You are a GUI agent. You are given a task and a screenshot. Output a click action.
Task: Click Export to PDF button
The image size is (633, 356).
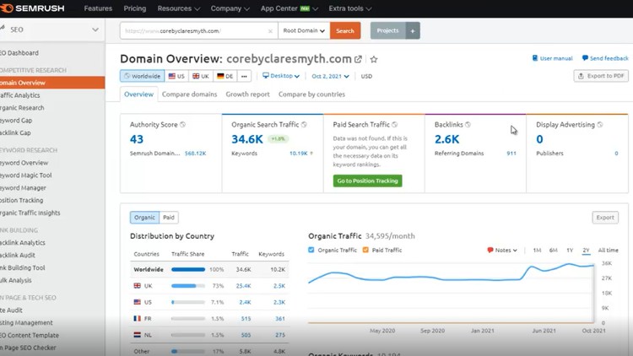coord(601,76)
